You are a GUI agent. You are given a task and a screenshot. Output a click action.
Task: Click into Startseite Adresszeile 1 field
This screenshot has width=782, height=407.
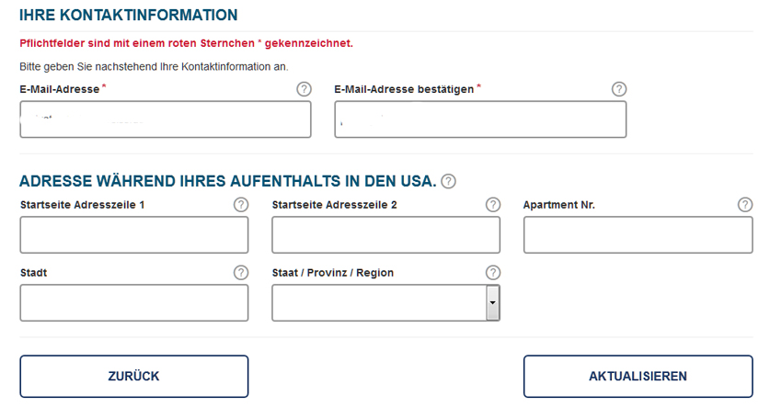click(x=134, y=234)
